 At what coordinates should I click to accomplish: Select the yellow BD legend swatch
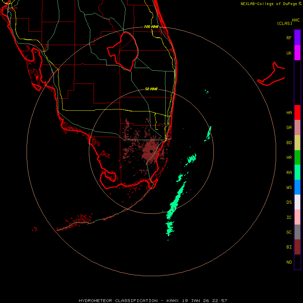(x=297, y=143)
